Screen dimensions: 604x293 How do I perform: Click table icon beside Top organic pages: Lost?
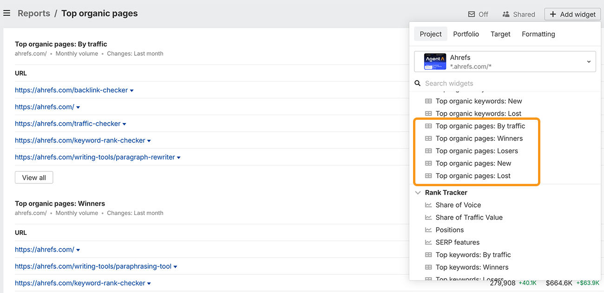(428, 176)
